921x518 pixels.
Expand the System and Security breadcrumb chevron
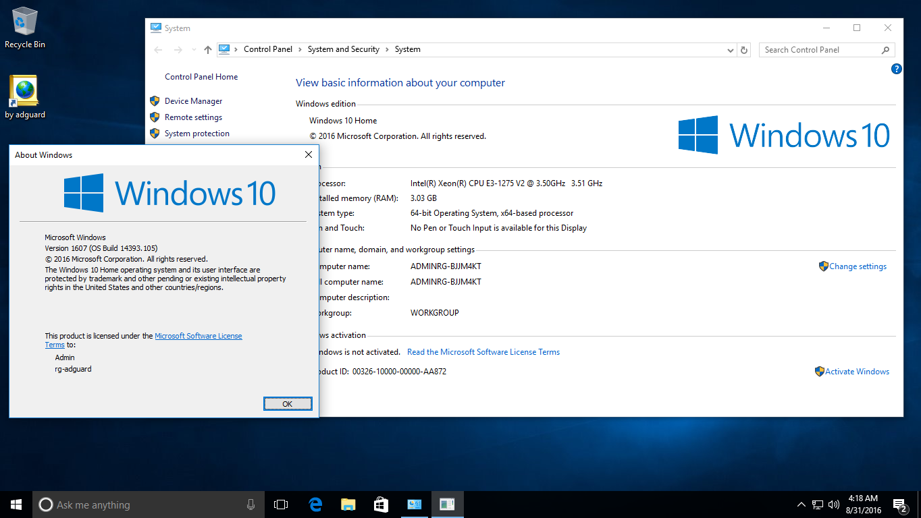pos(388,49)
